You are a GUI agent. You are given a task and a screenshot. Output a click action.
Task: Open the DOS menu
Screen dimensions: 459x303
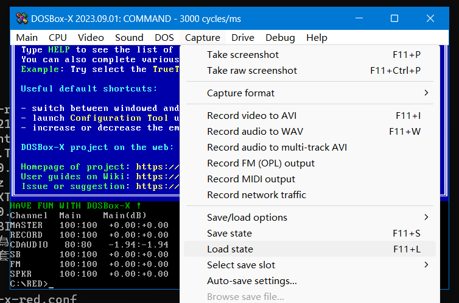pos(164,38)
